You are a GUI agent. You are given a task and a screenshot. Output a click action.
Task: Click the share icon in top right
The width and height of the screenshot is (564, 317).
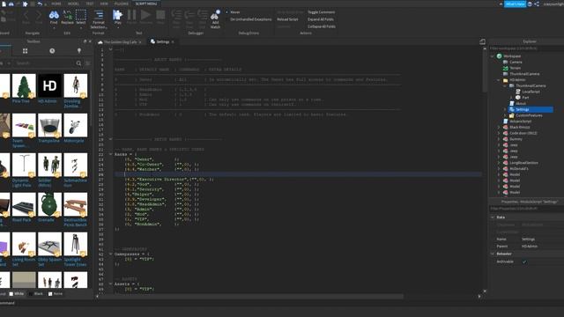[x=537, y=4]
